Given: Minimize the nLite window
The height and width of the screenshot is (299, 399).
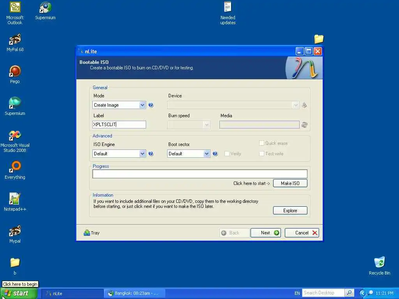Looking at the screenshot, I should (300, 51).
